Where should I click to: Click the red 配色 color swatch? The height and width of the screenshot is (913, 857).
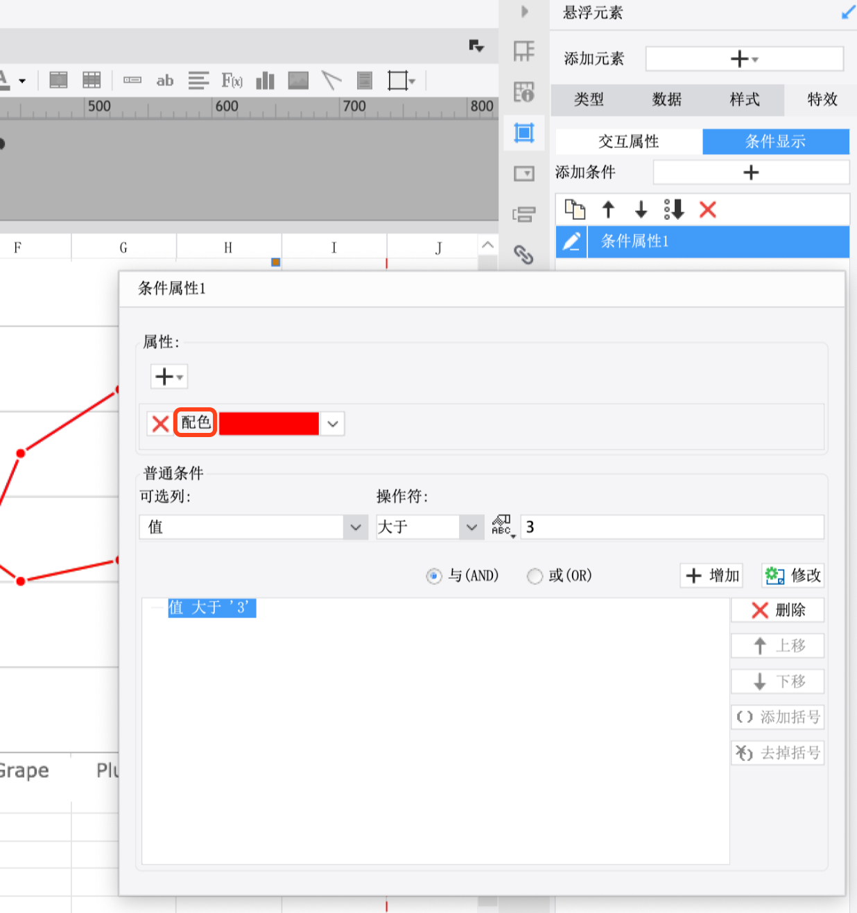(x=269, y=424)
